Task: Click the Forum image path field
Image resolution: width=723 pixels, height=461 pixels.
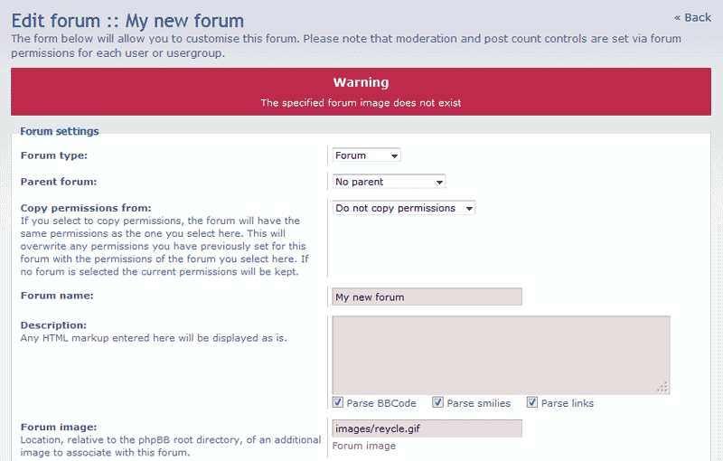Action: pos(427,428)
